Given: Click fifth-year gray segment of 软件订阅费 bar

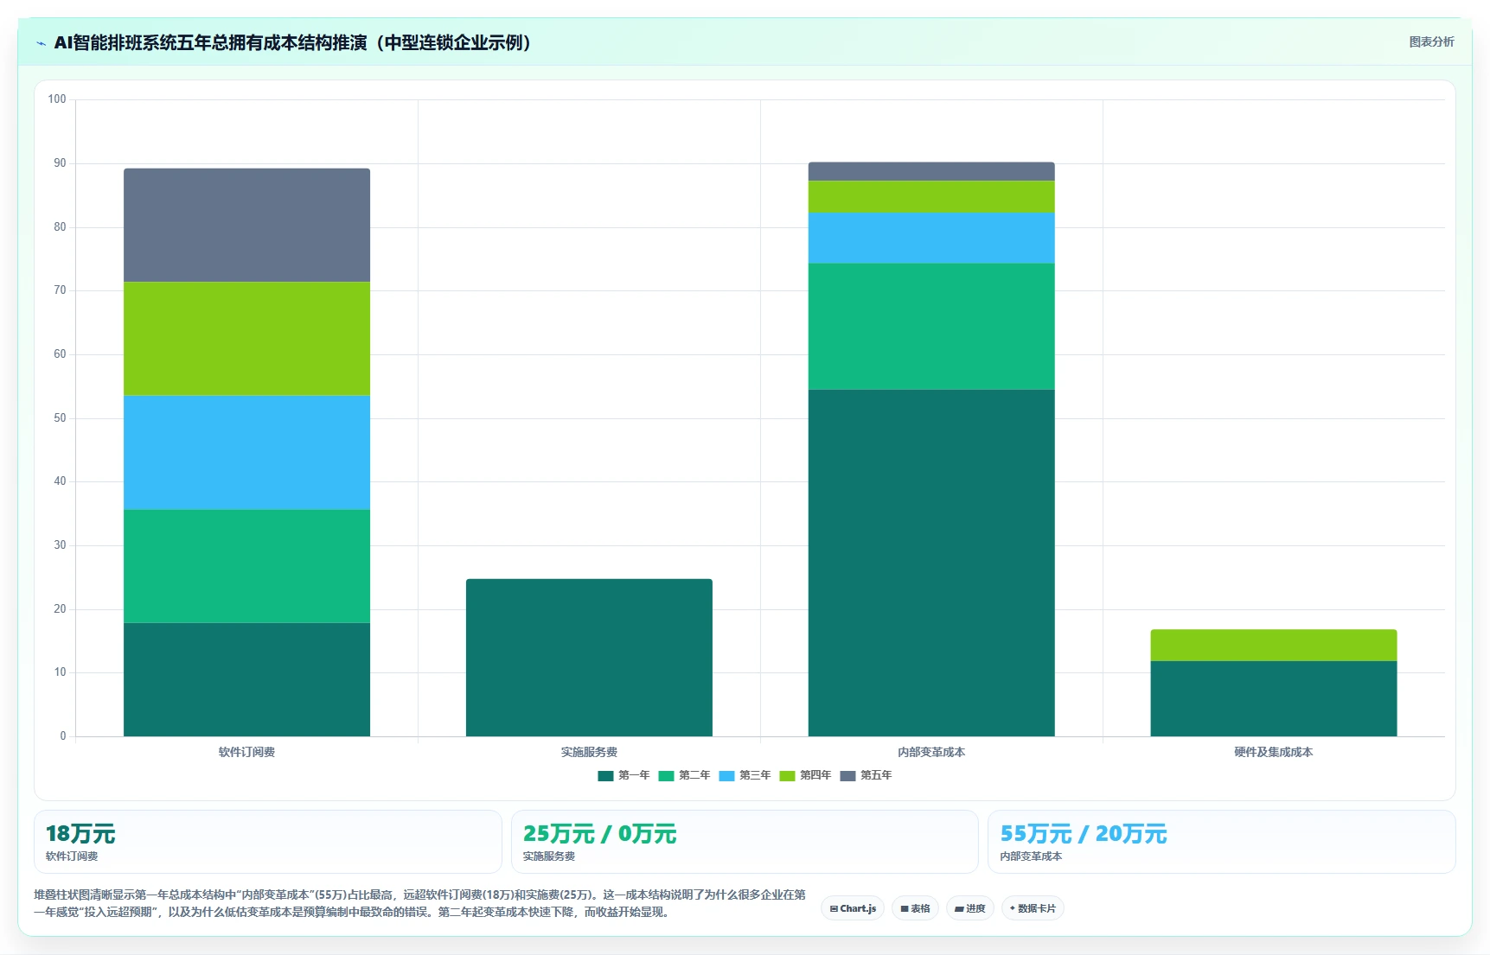Looking at the screenshot, I should coord(246,225).
